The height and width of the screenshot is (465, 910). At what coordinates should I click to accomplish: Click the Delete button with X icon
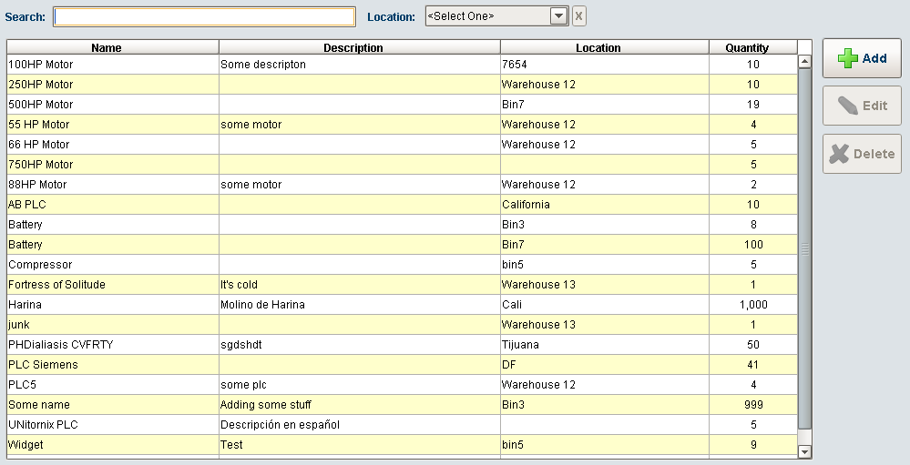click(862, 154)
